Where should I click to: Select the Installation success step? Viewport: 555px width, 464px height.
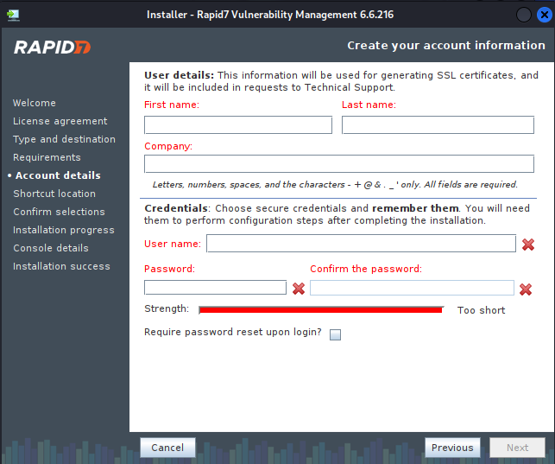tap(61, 266)
